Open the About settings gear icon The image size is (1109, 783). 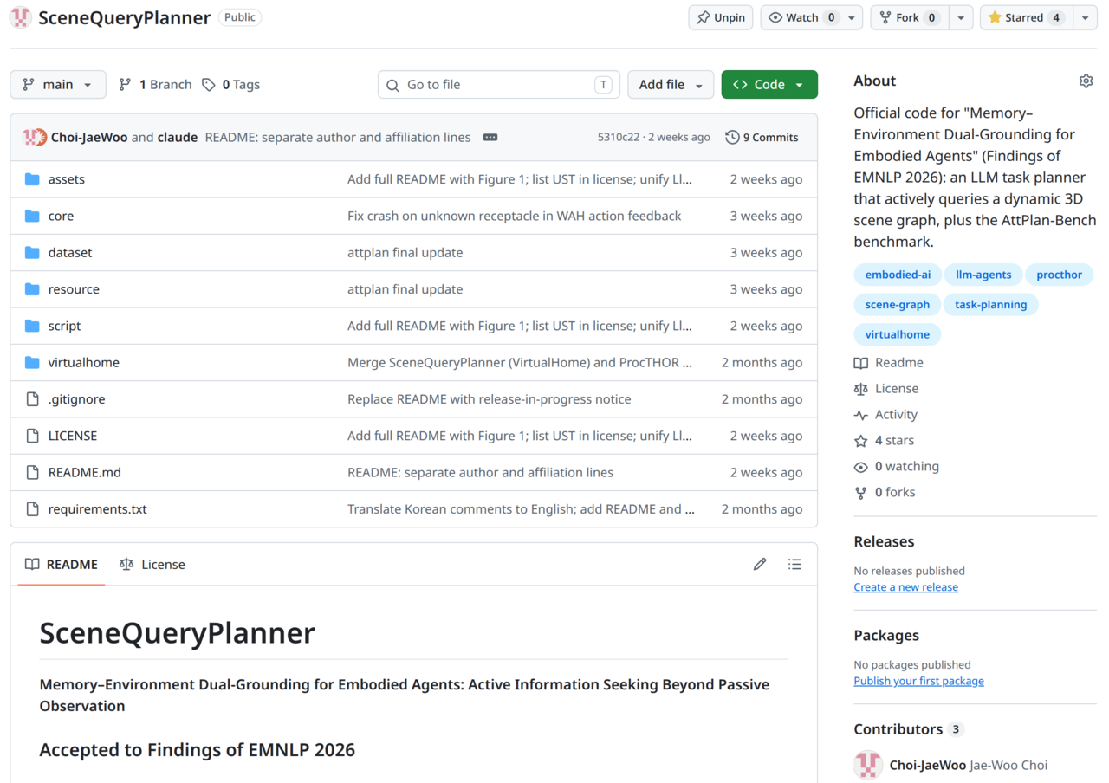click(x=1086, y=81)
